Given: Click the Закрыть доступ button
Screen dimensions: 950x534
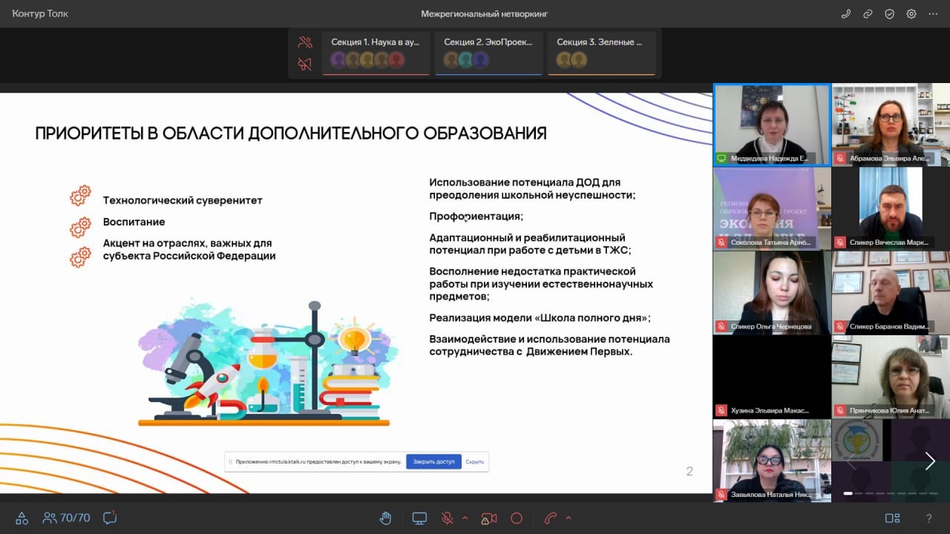Looking at the screenshot, I should pyautogui.click(x=433, y=461).
